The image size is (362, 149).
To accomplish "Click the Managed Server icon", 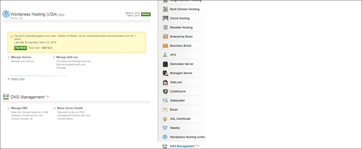I will (165, 73).
